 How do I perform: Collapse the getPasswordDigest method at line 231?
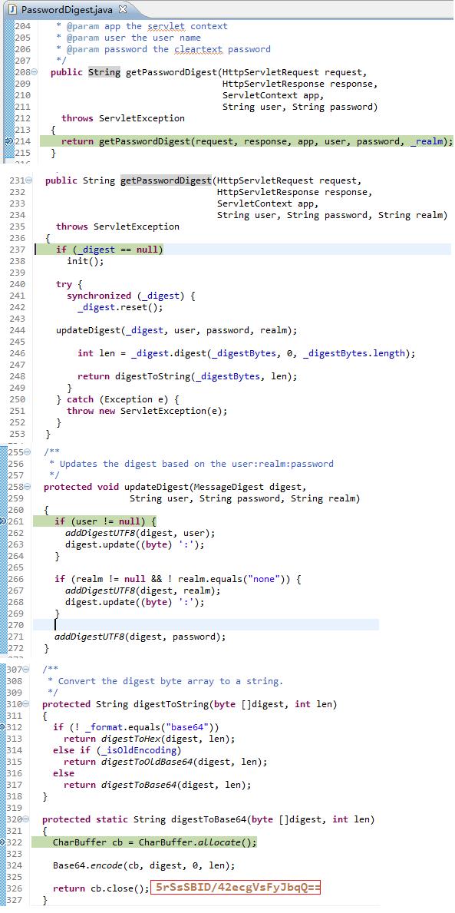click(29, 180)
